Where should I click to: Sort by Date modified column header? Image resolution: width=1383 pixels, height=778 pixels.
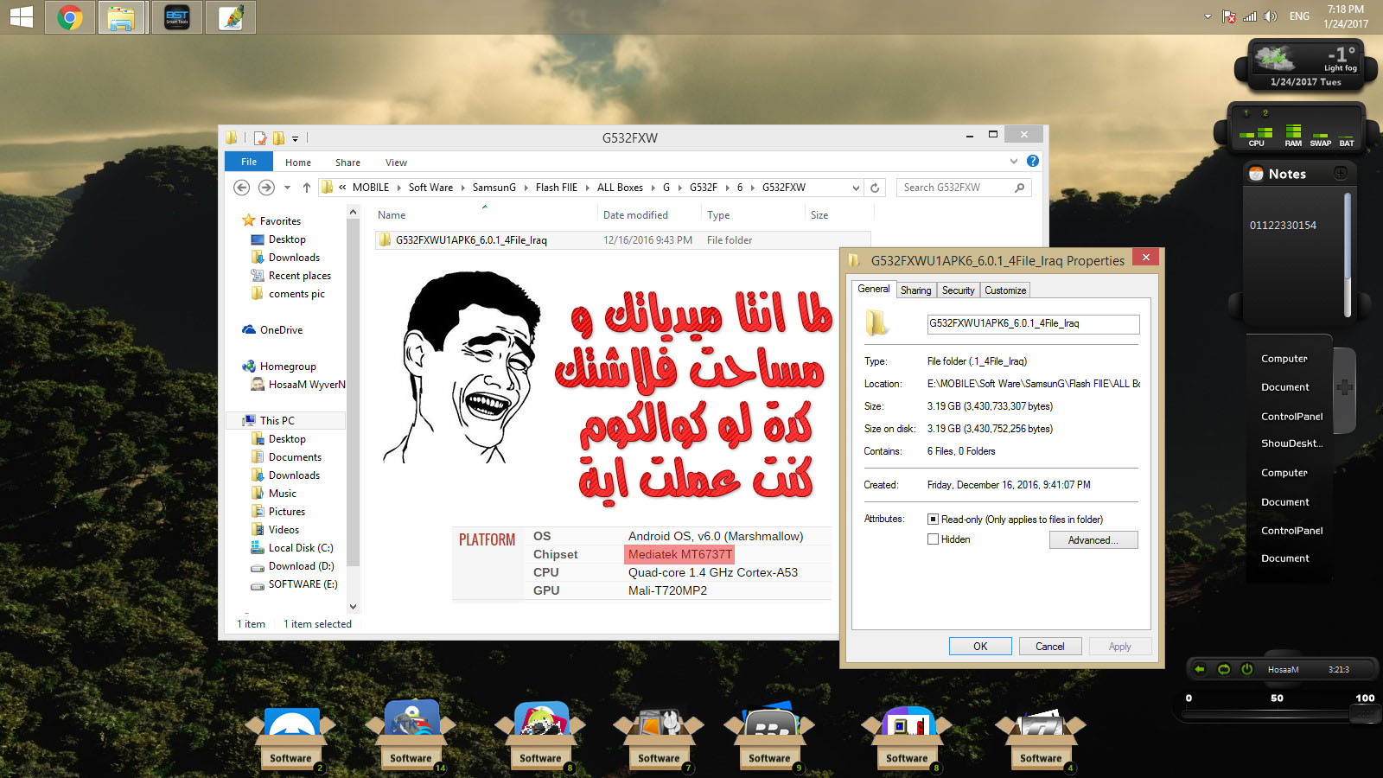click(x=635, y=215)
